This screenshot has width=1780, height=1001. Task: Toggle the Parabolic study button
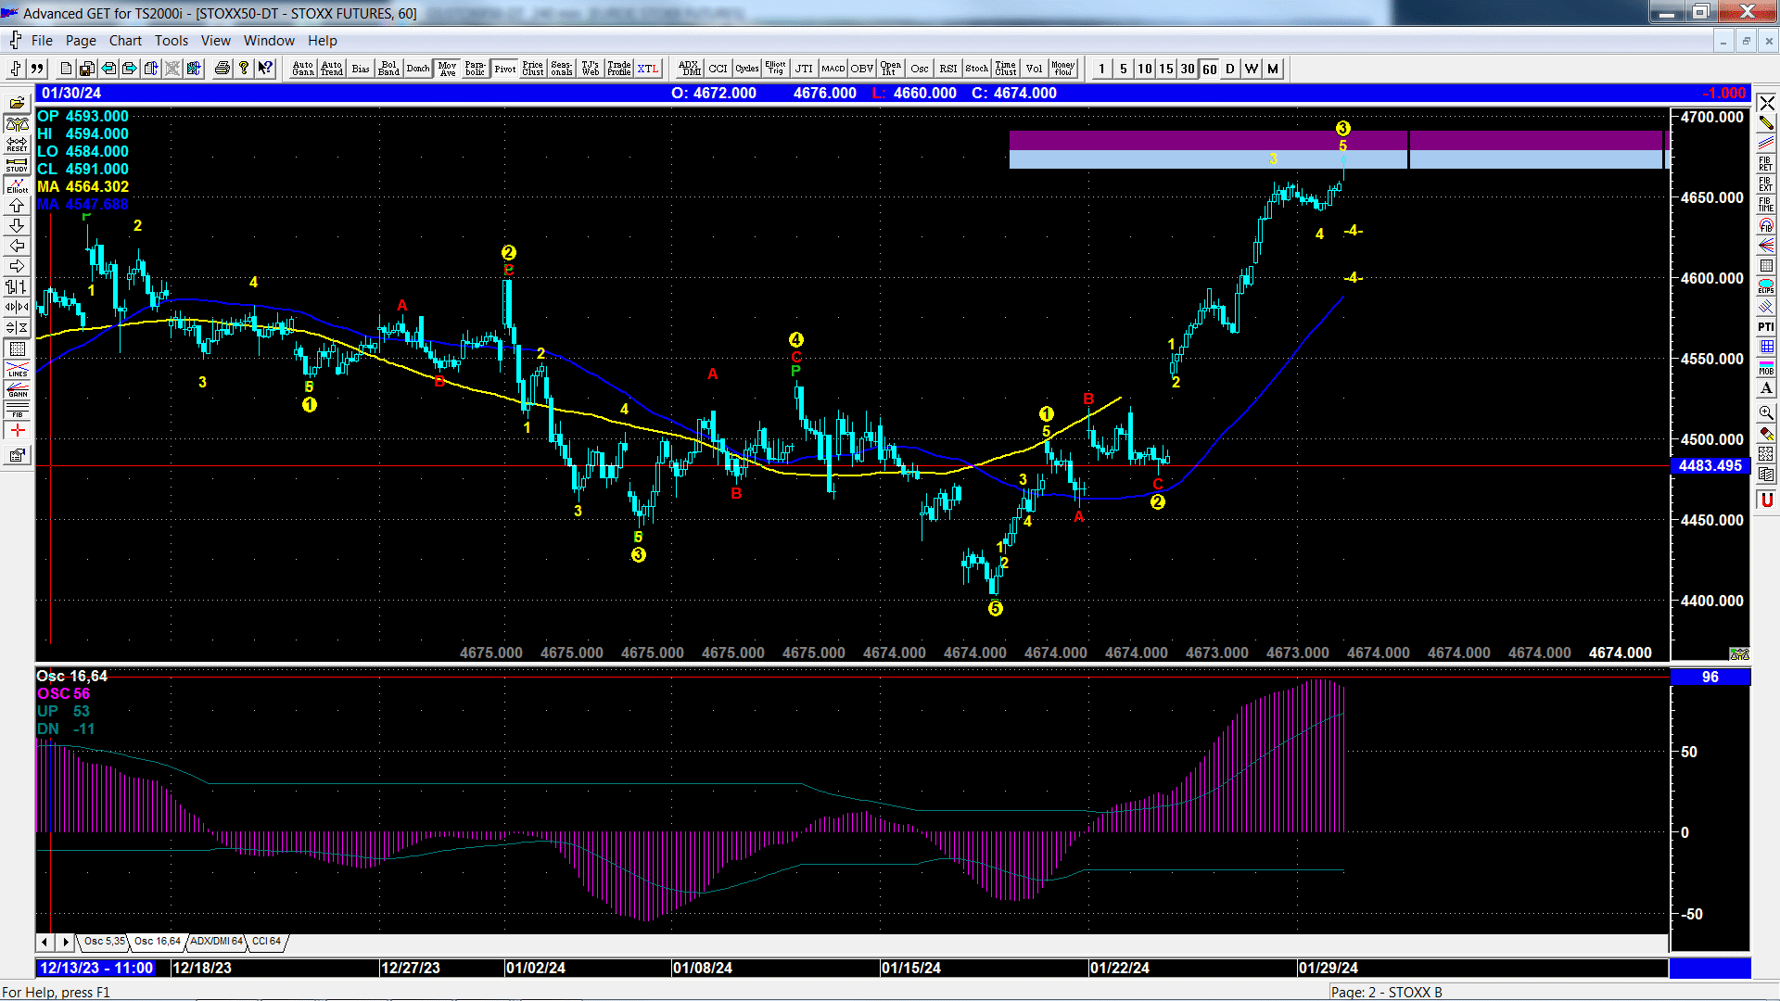click(476, 69)
